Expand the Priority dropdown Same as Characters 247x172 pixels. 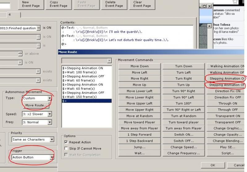click(x=52, y=140)
